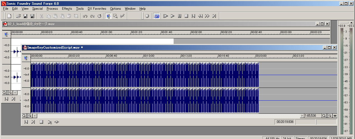355x139 pixels.
Task: Click 00:16:40 mark on ImageKeyCustomizedScript time ruler
Action: coord(224,56)
